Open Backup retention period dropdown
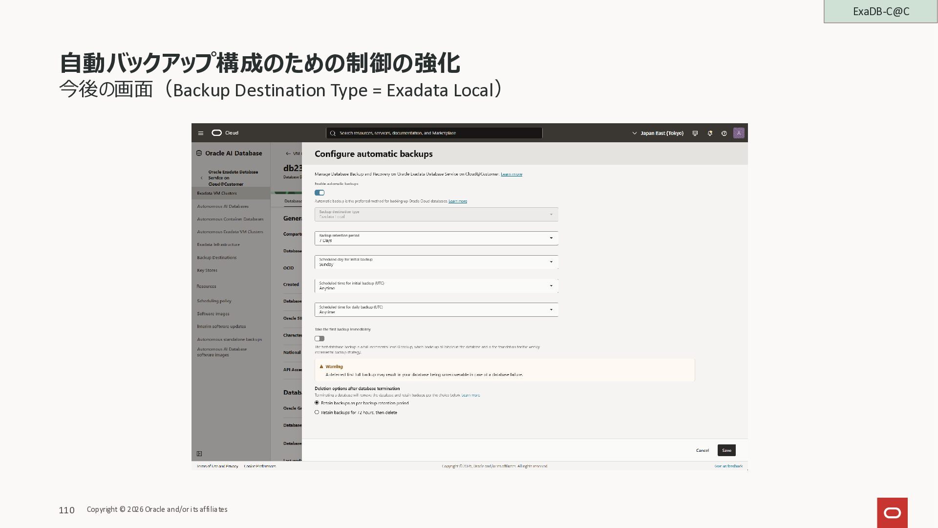The width and height of the screenshot is (938, 528). [x=436, y=238]
